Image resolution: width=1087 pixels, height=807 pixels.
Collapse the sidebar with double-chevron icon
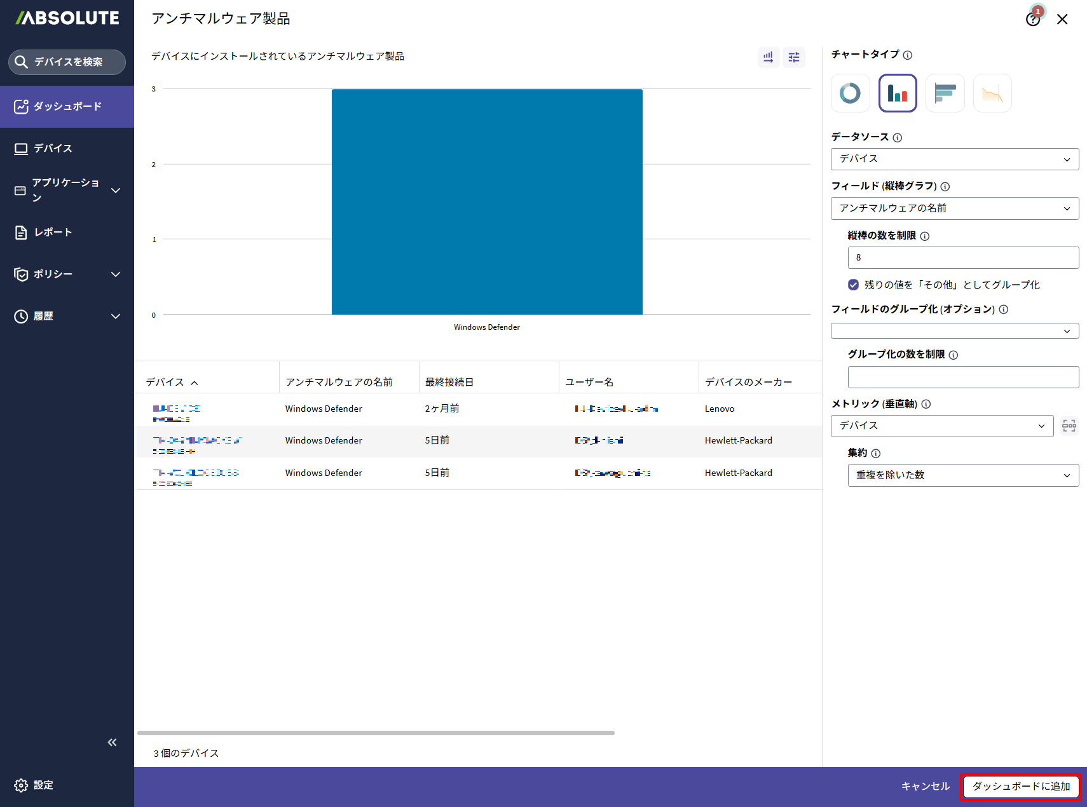pos(113,742)
